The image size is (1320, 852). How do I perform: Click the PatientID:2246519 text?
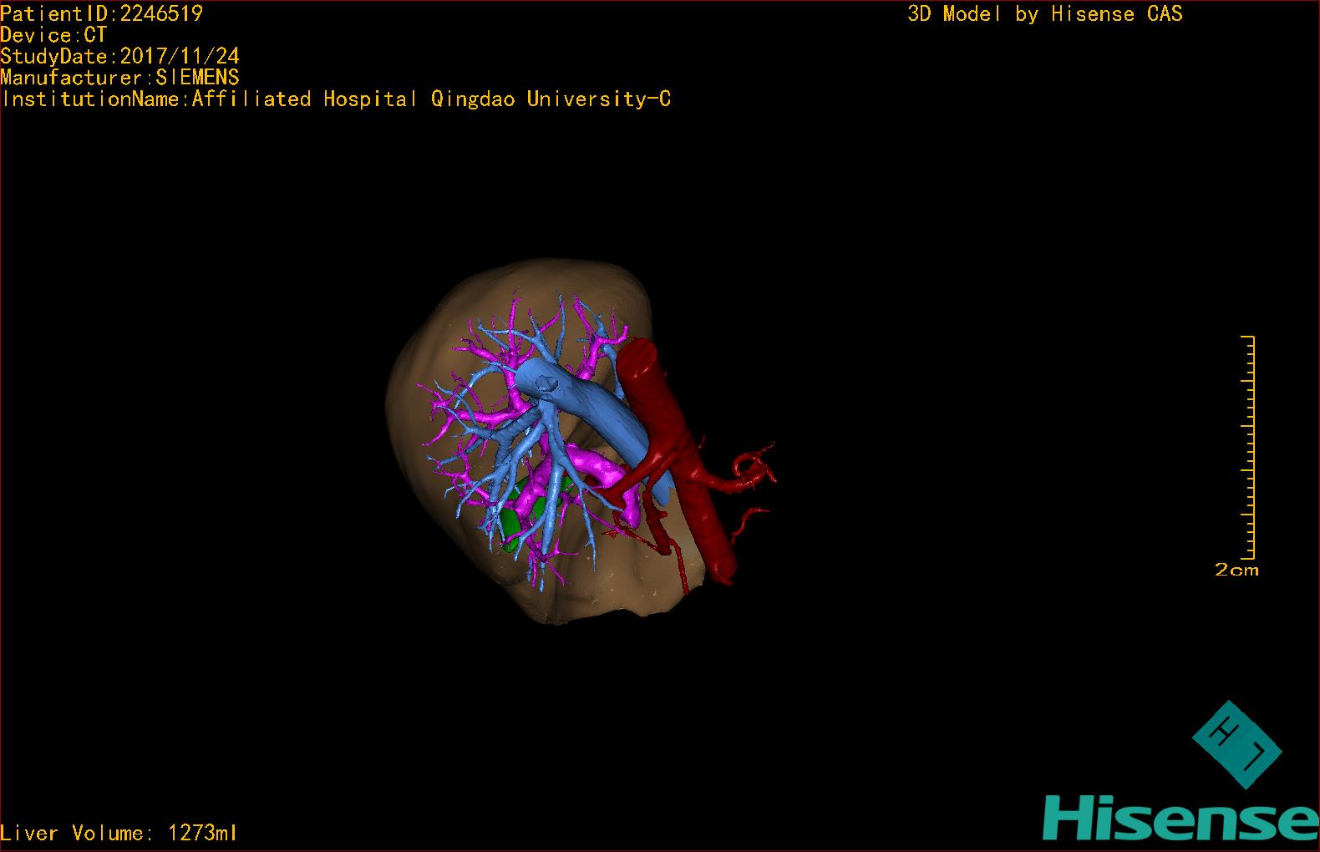[x=101, y=13]
